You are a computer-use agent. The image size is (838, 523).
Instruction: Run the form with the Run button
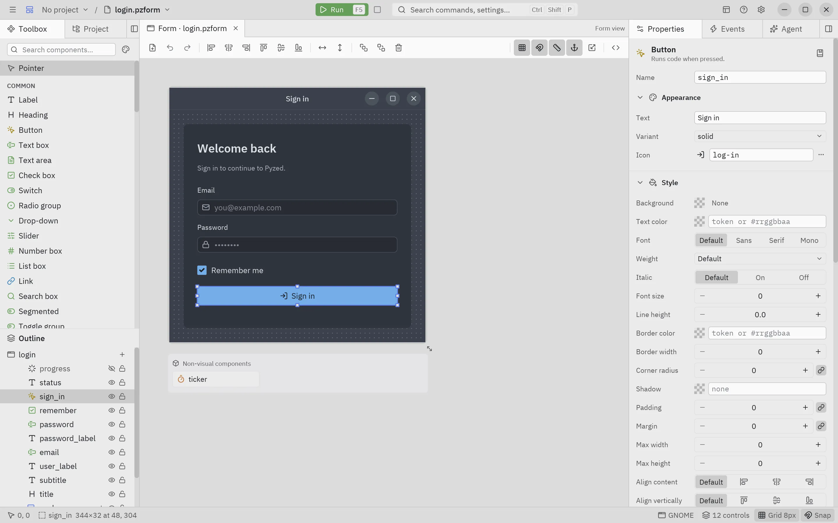tap(342, 10)
